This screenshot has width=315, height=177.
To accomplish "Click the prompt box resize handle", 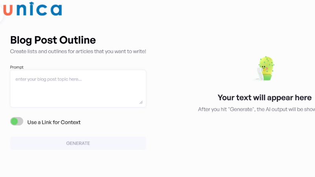I will tap(141, 102).
